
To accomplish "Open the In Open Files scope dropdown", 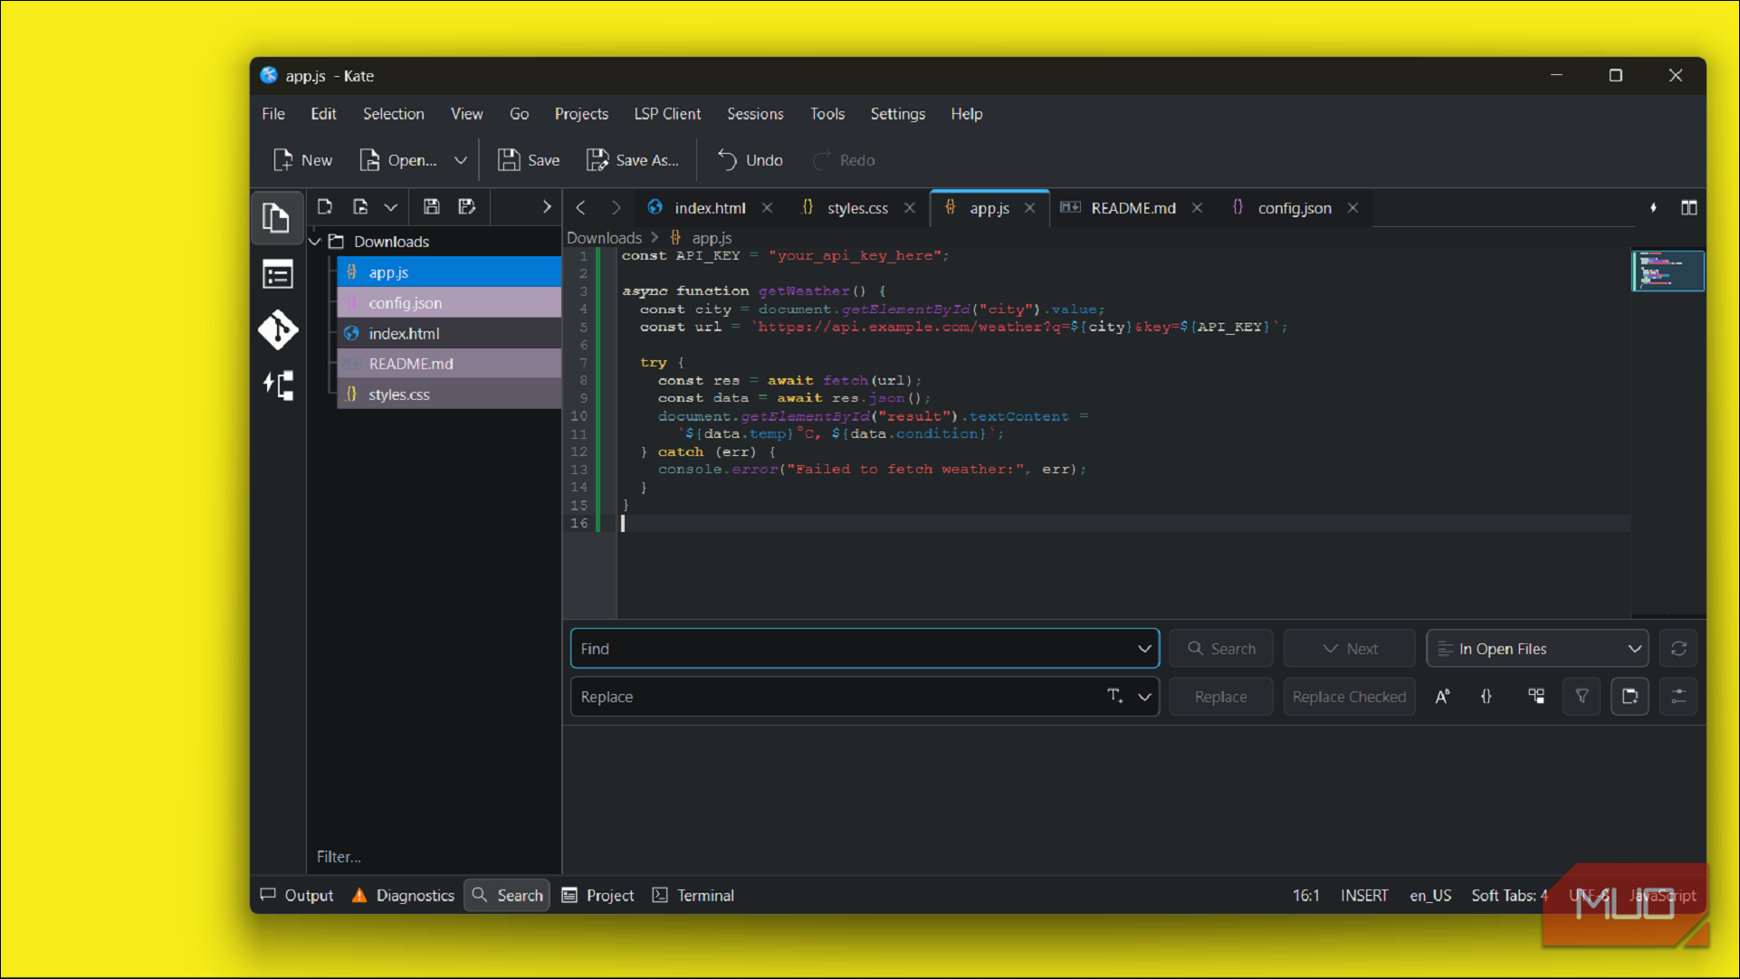I will click(1537, 649).
